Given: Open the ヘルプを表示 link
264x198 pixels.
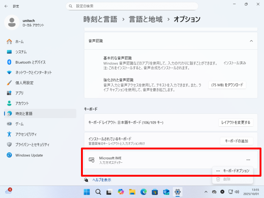Looking at the screenshot, I should [101, 180].
